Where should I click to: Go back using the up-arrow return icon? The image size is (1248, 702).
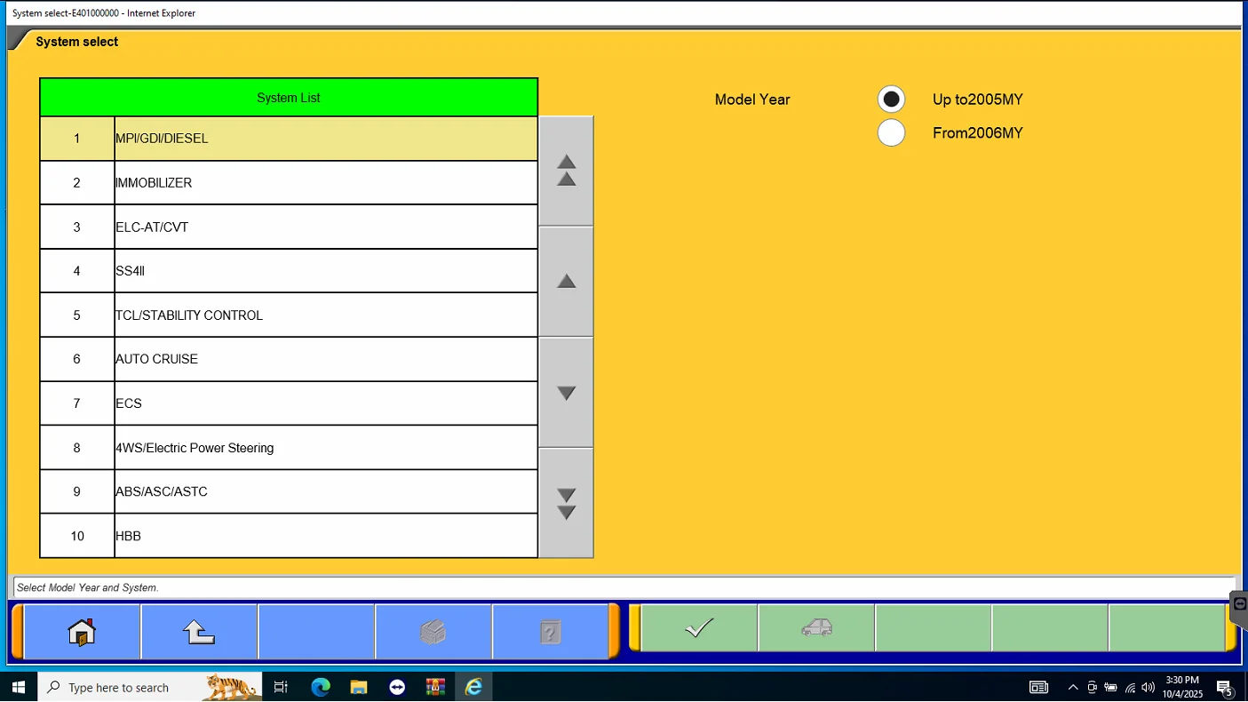pyautogui.click(x=199, y=632)
